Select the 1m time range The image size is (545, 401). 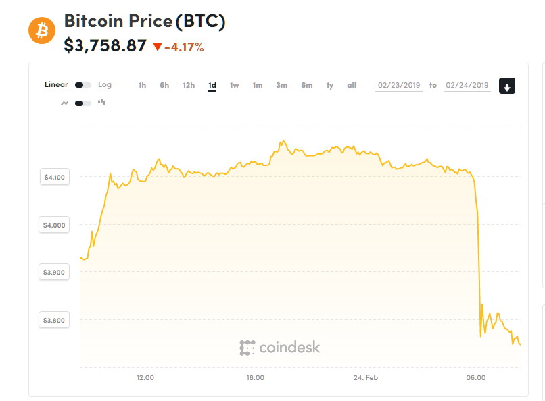point(258,85)
